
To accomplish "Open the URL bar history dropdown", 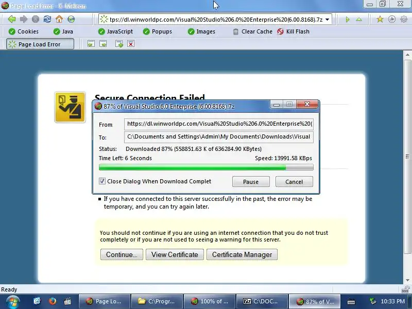I will (x=328, y=20).
